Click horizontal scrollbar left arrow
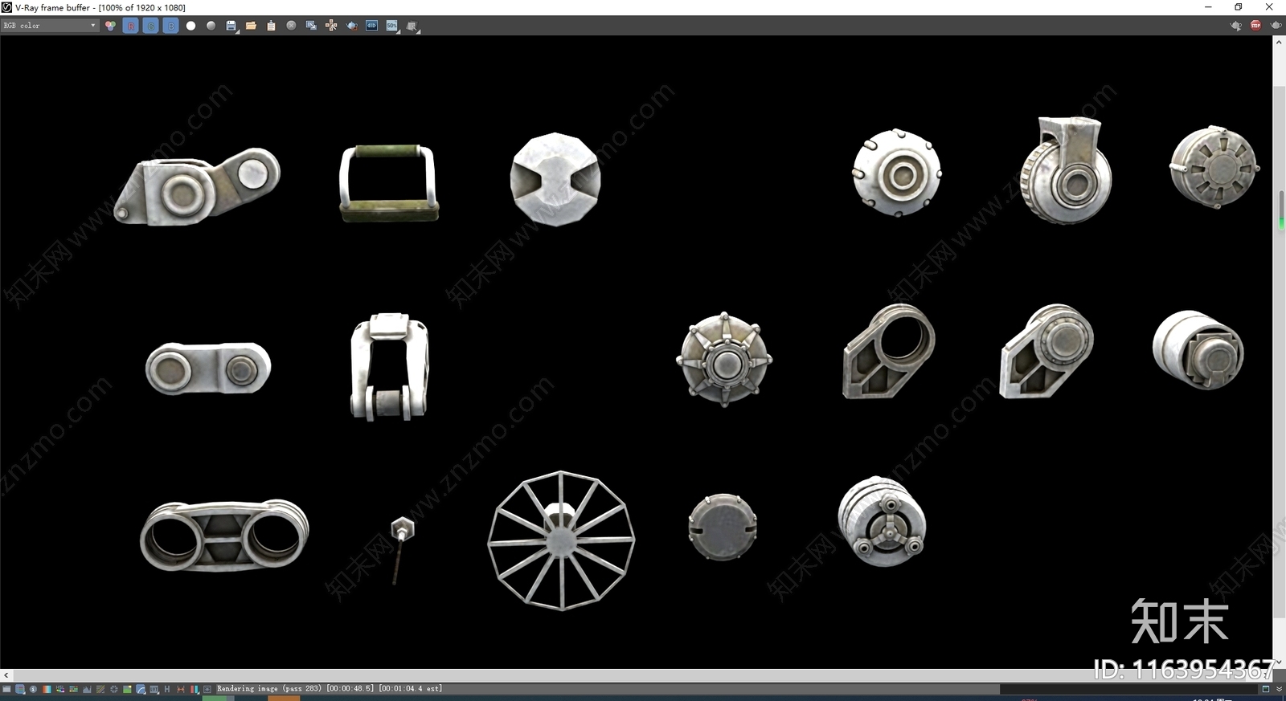This screenshot has height=701, width=1286. click(6, 675)
